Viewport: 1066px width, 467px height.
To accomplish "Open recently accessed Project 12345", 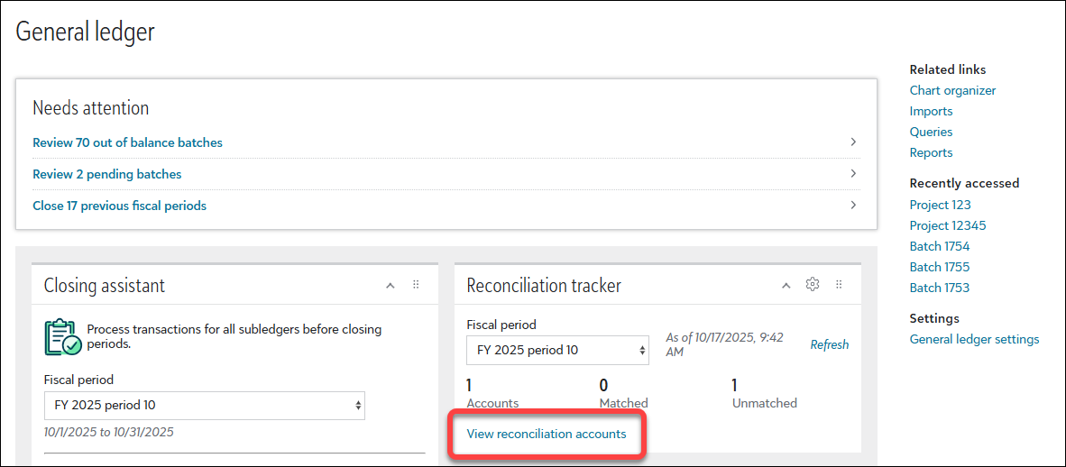I will pos(948,225).
